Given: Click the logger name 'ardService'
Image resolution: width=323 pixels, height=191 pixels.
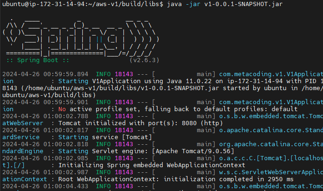Looking at the screenshot, I should [x=21, y=137].
